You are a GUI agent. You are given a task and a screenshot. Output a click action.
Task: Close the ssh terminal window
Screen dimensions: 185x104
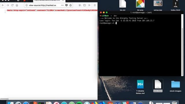coord(101,12)
